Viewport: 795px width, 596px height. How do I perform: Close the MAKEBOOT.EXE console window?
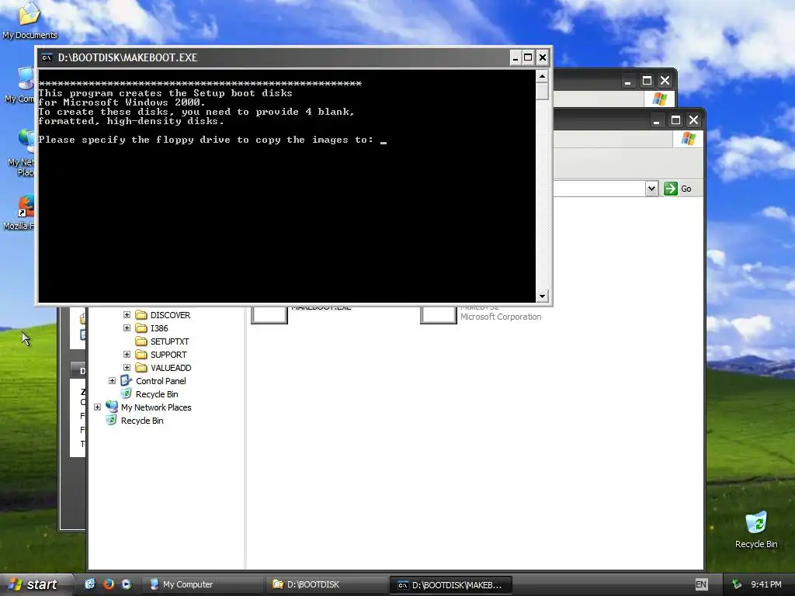coord(542,57)
